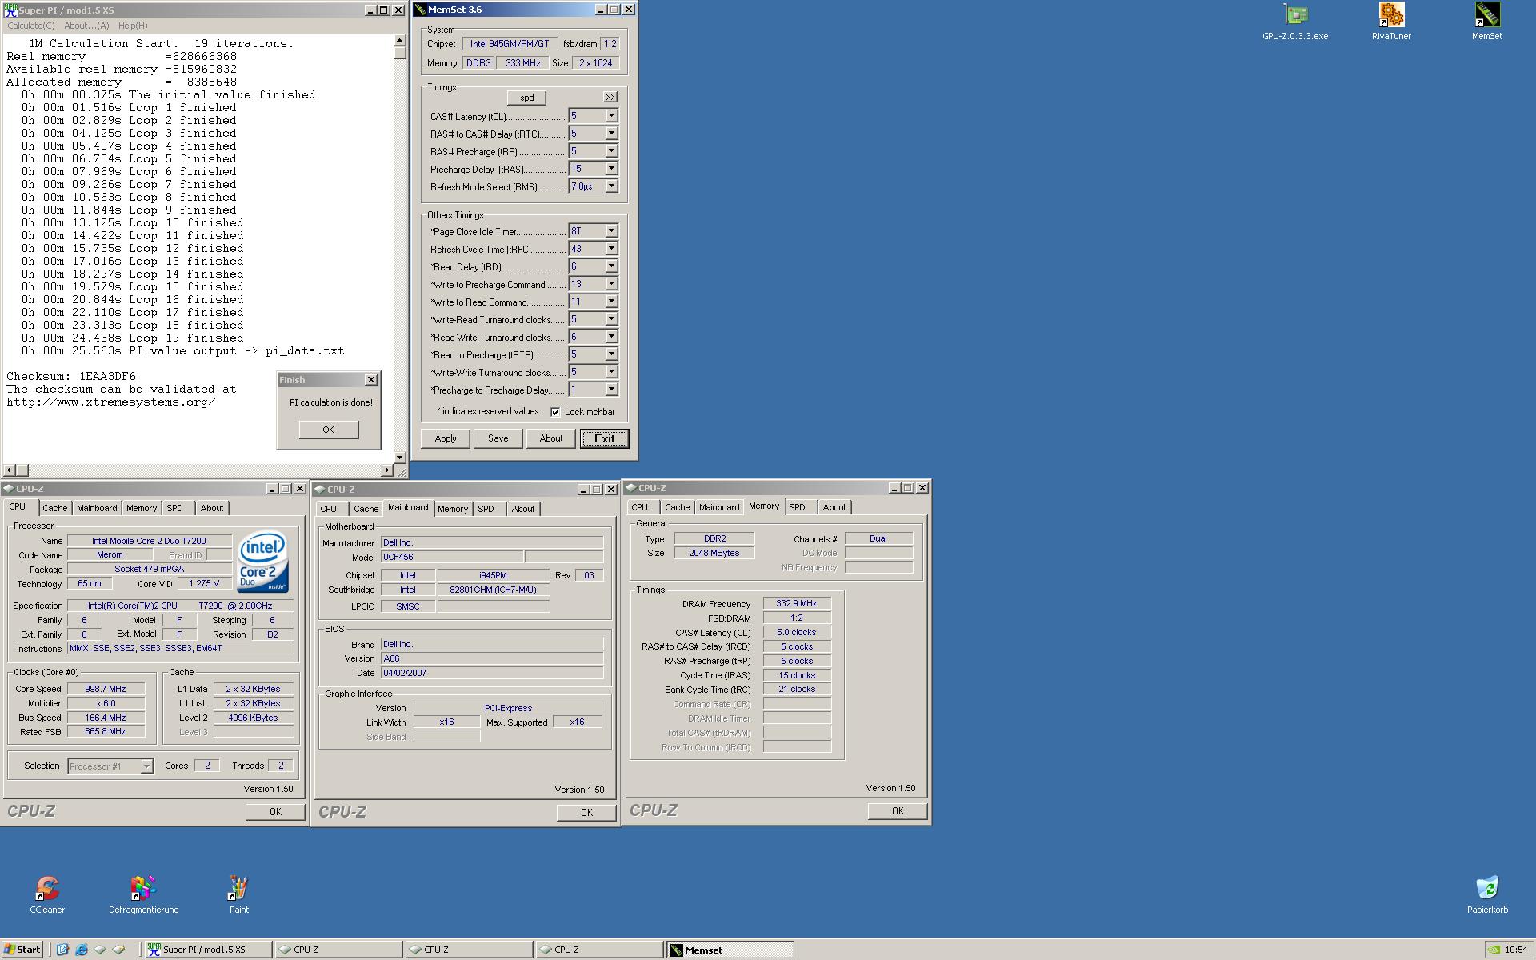Viewport: 1536px width, 960px height.
Task: Open GPU-Z.0.3.3.exe desktop icon
Action: point(1295,22)
